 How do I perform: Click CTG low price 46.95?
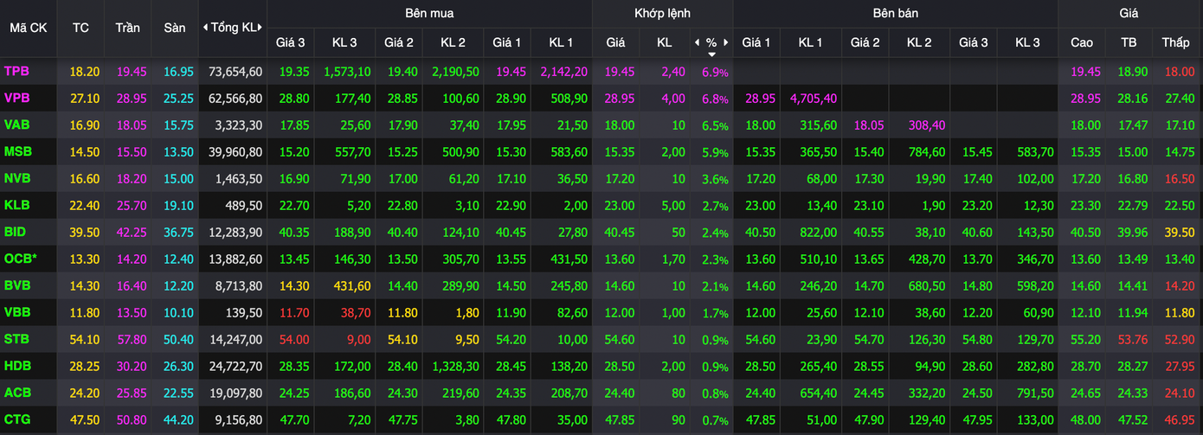[x=1178, y=420]
